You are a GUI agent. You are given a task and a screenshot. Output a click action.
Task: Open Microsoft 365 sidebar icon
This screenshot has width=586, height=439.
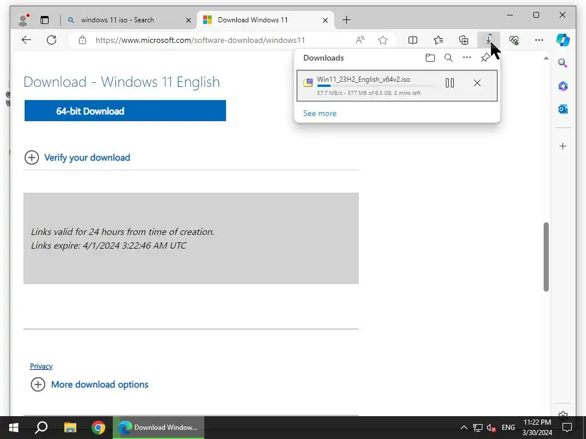pyautogui.click(x=563, y=86)
